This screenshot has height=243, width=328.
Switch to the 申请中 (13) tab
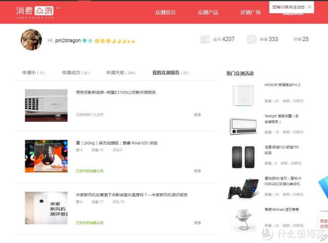click(34, 73)
